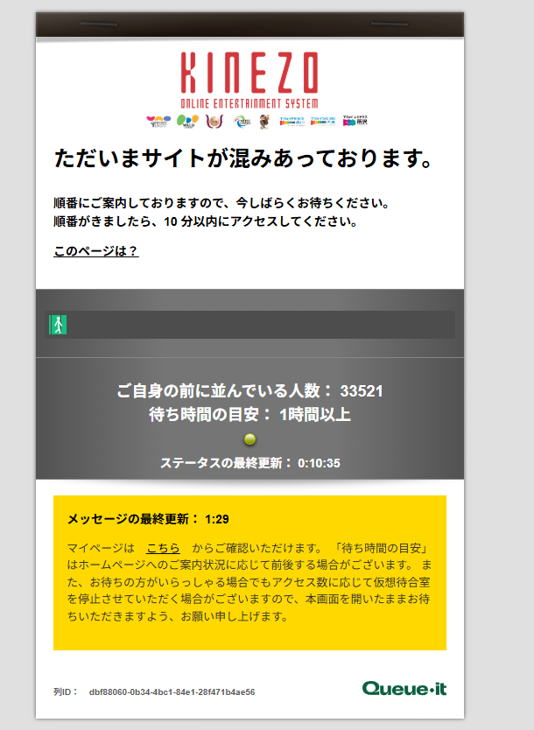Follow the こちら link to My Page
Viewport: 534px width, 730px height.
click(x=163, y=548)
